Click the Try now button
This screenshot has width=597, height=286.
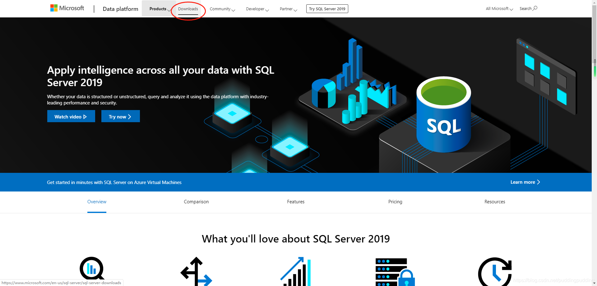121,116
